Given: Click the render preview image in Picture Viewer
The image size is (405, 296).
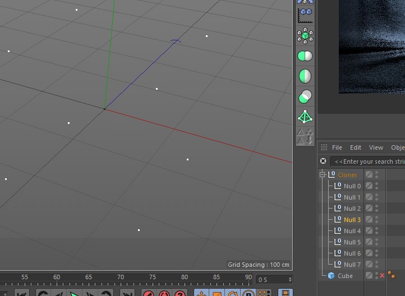Looking at the screenshot, I should pyautogui.click(x=372, y=47).
